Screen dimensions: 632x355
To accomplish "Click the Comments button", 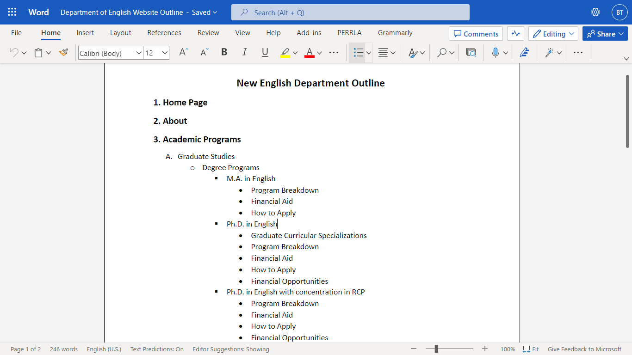I will [x=476, y=34].
